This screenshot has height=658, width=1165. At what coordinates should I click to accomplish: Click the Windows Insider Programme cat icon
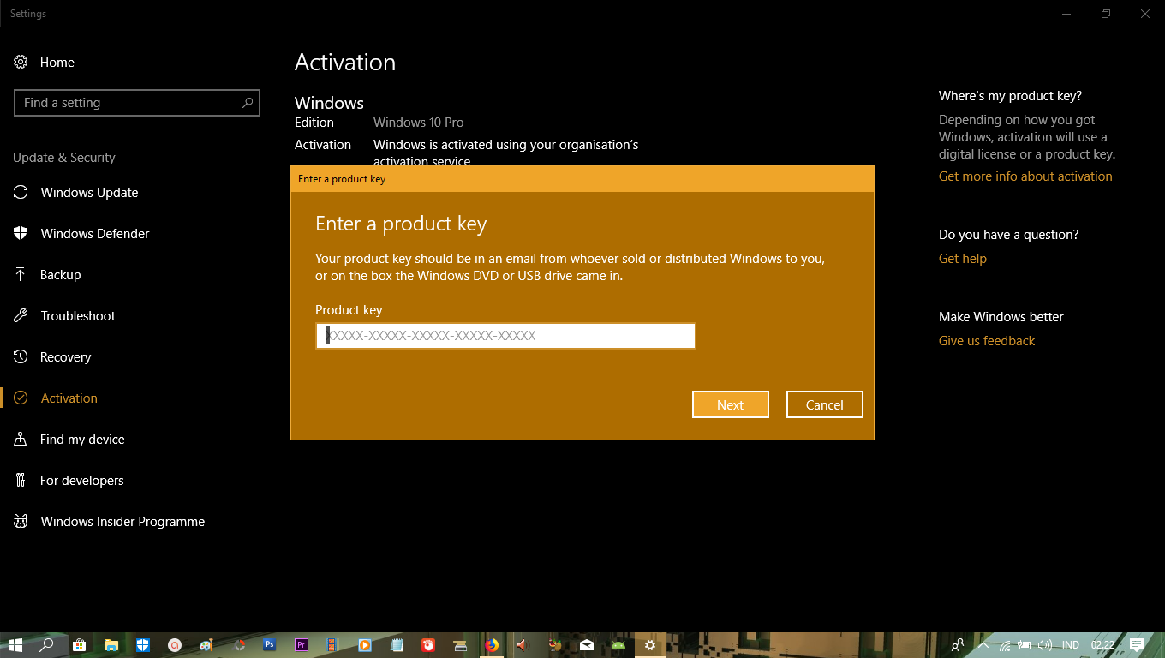click(x=21, y=522)
